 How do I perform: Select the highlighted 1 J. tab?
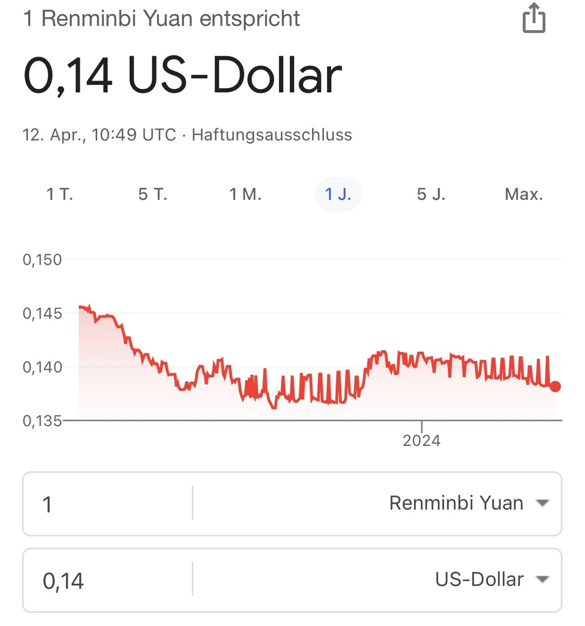pos(338,195)
